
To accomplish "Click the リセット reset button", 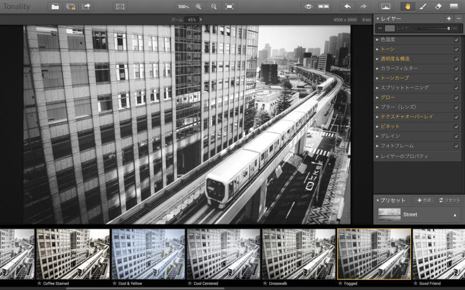I will (x=449, y=200).
